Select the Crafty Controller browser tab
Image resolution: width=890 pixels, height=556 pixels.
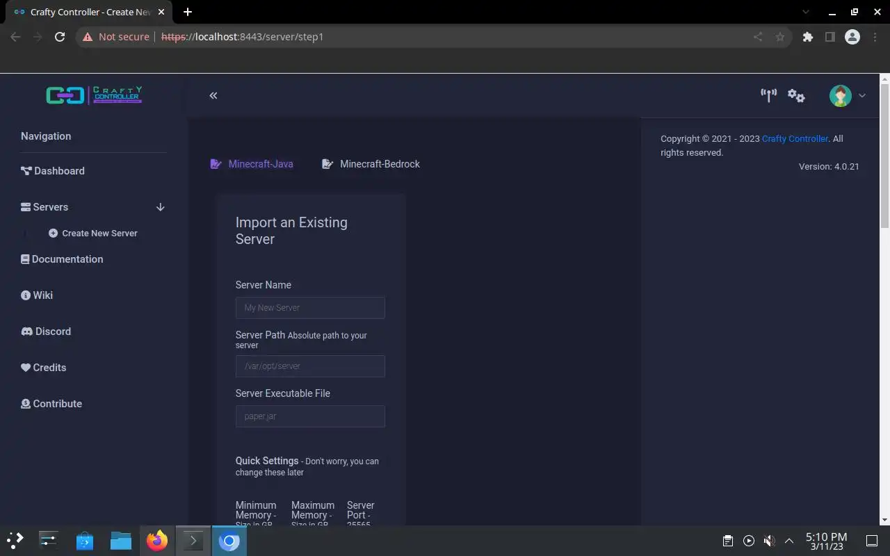[x=89, y=12]
